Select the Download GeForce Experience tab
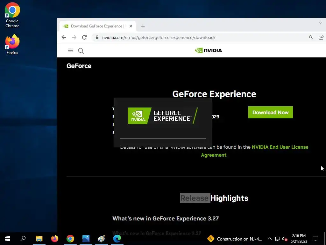Viewport: 326px width, 245px height. [x=98, y=26]
